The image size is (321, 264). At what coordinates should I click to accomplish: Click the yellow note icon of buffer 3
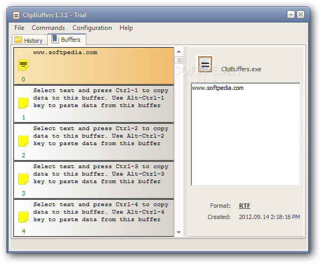pyautogui.click(x=23, y=179)
